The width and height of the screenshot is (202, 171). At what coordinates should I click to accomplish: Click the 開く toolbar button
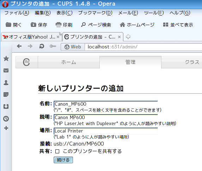pyautogui.click(x=13, y=25)
